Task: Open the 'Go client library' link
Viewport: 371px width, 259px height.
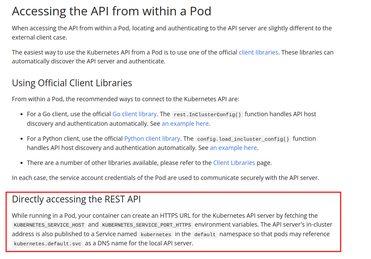Action: [134, 114]
